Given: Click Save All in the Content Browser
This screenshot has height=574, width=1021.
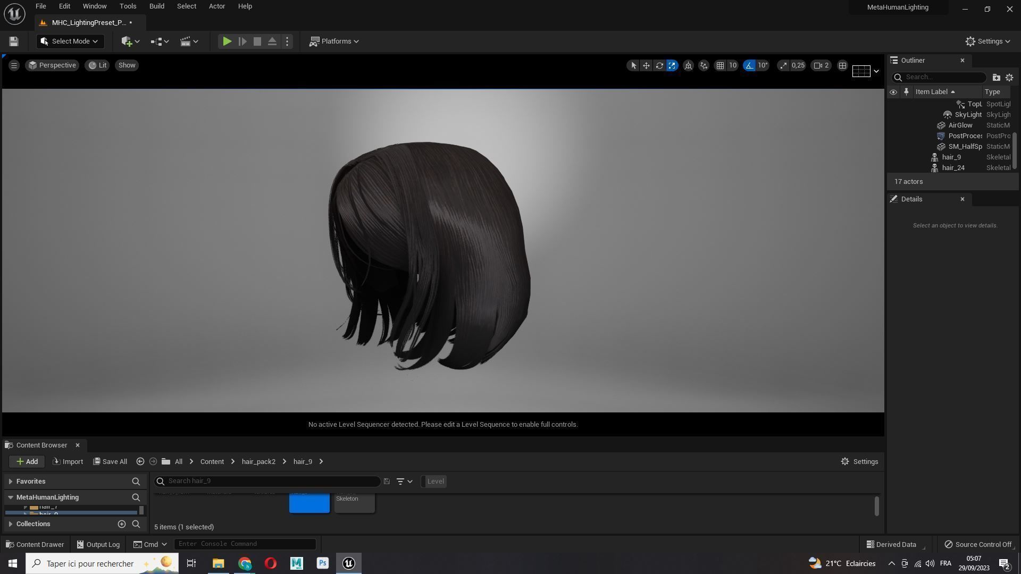Looking at the screenshot, I should 110,462.
